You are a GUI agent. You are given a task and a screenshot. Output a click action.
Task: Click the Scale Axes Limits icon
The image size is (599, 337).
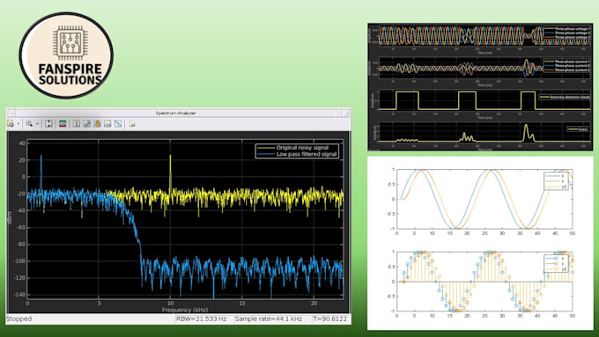coord(49,124)
